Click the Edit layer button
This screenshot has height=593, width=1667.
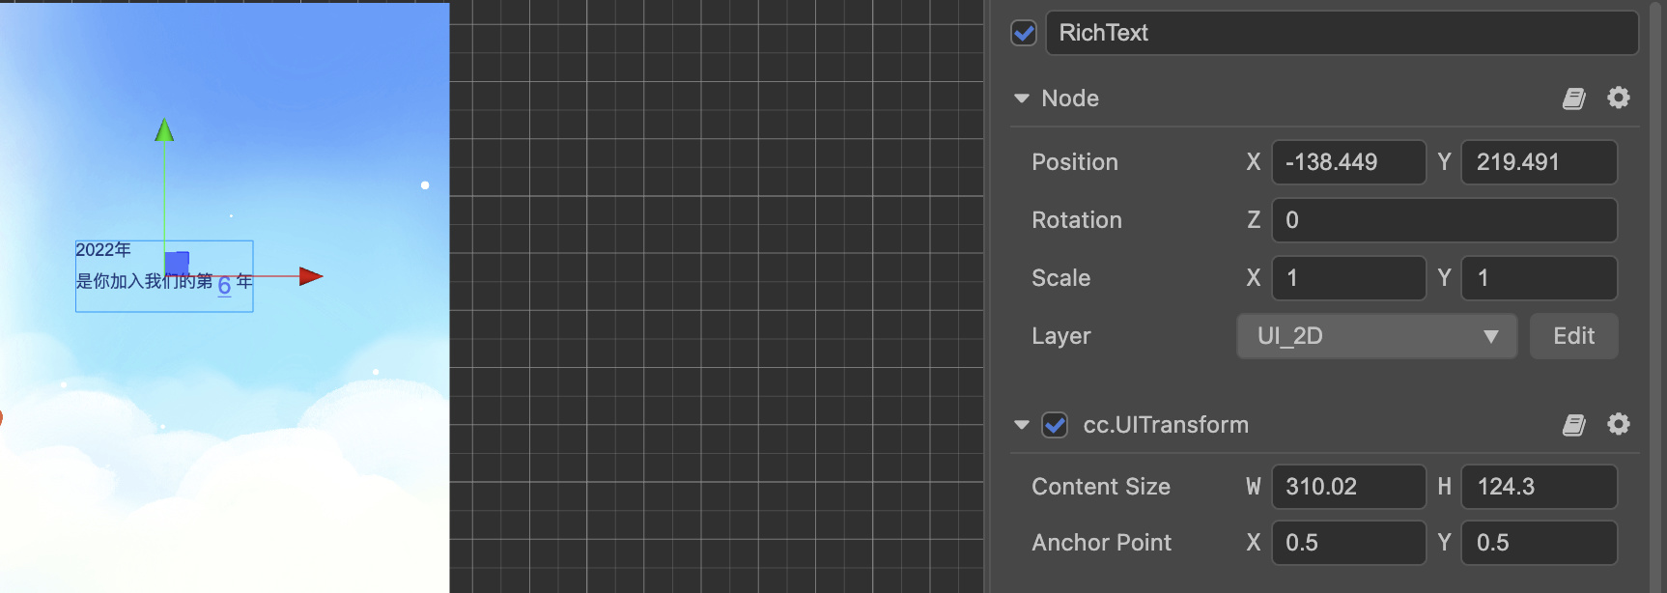[1573, 336]
